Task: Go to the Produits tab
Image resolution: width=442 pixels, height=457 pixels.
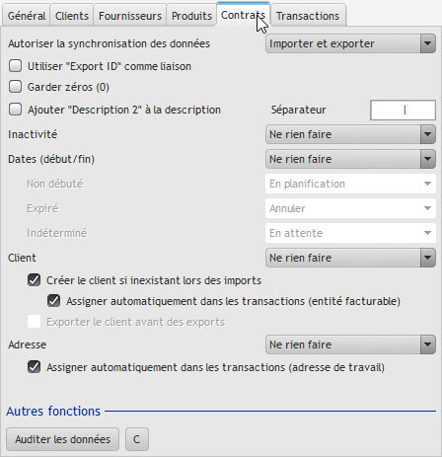Action: pyautogui.click(x=191, y=16)
